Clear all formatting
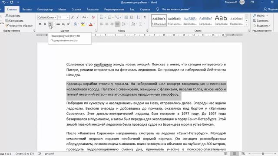The height and width of the screenshot is (156, 278). click(93, 17)
